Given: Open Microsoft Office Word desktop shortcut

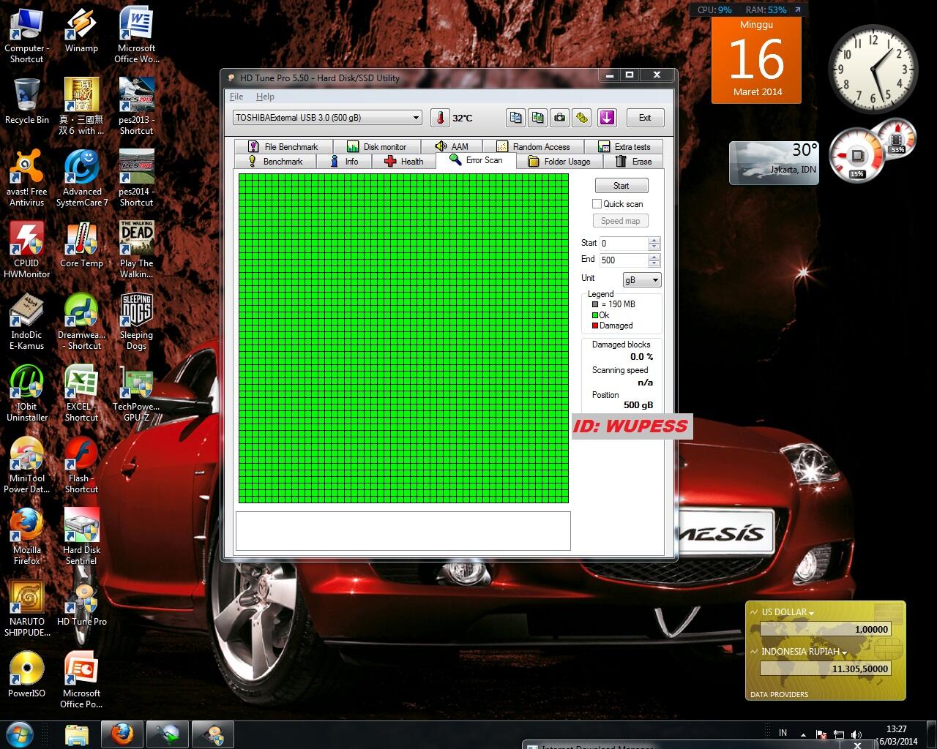Looking at the screenshot, I should (136, 35).
